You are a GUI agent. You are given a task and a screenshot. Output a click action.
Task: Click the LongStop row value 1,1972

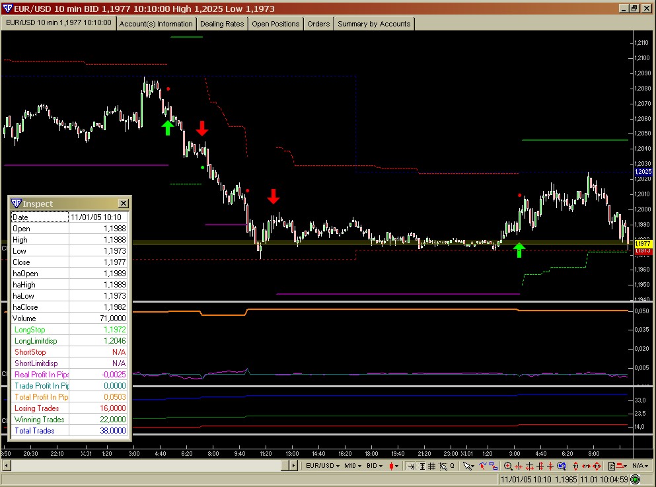click(x=115, y=330)
